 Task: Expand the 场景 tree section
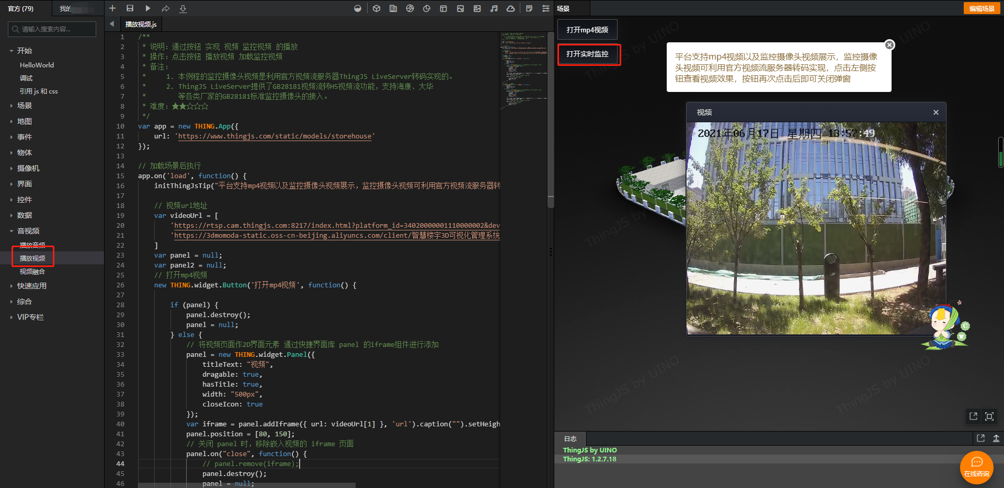click(x=25, y=106)
